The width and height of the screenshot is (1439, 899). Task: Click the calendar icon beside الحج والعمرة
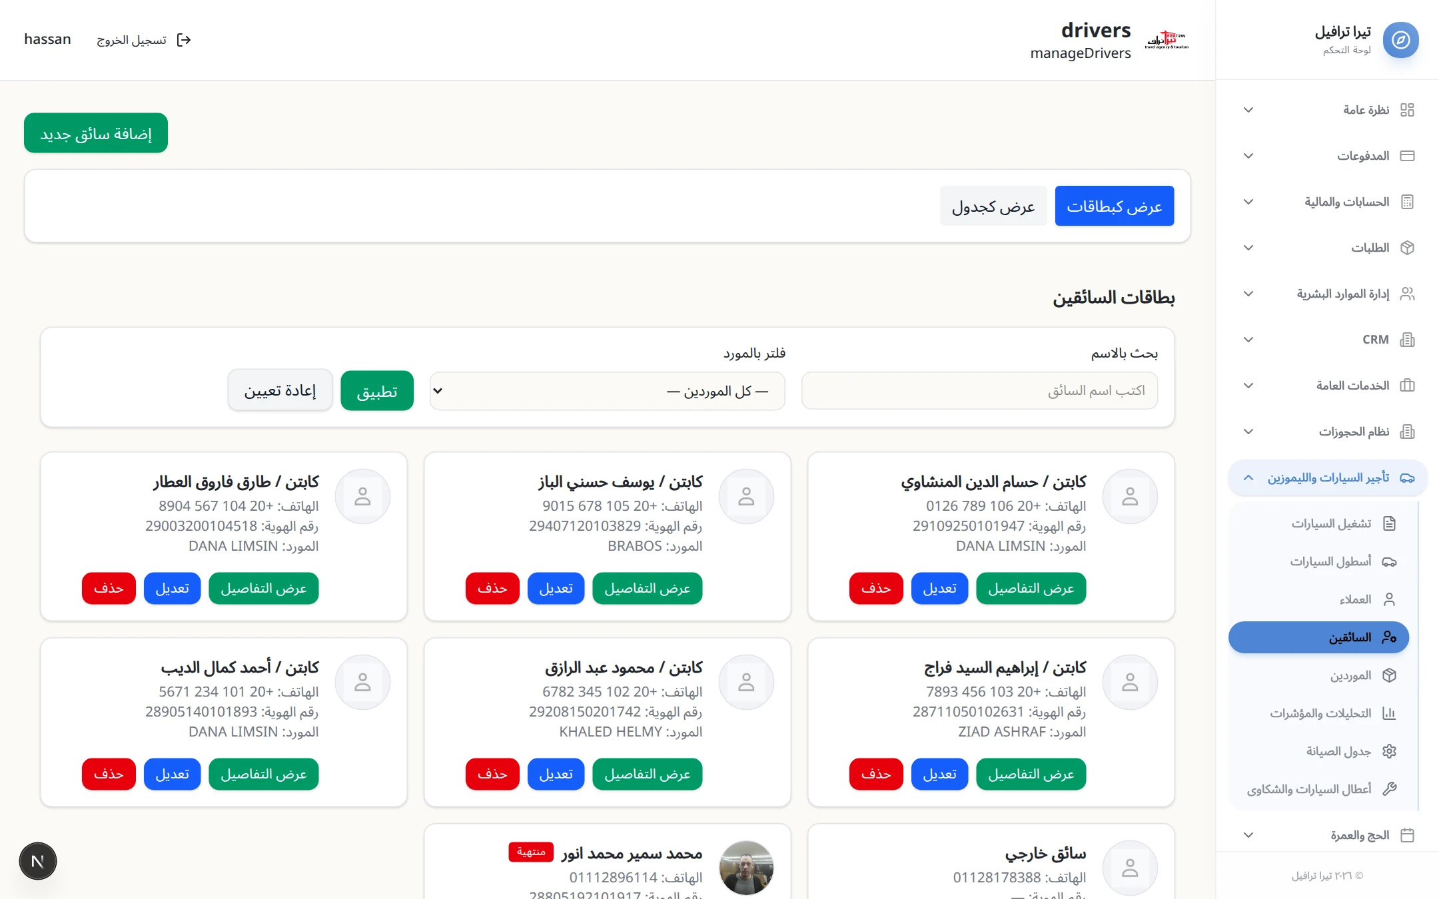1407,835
